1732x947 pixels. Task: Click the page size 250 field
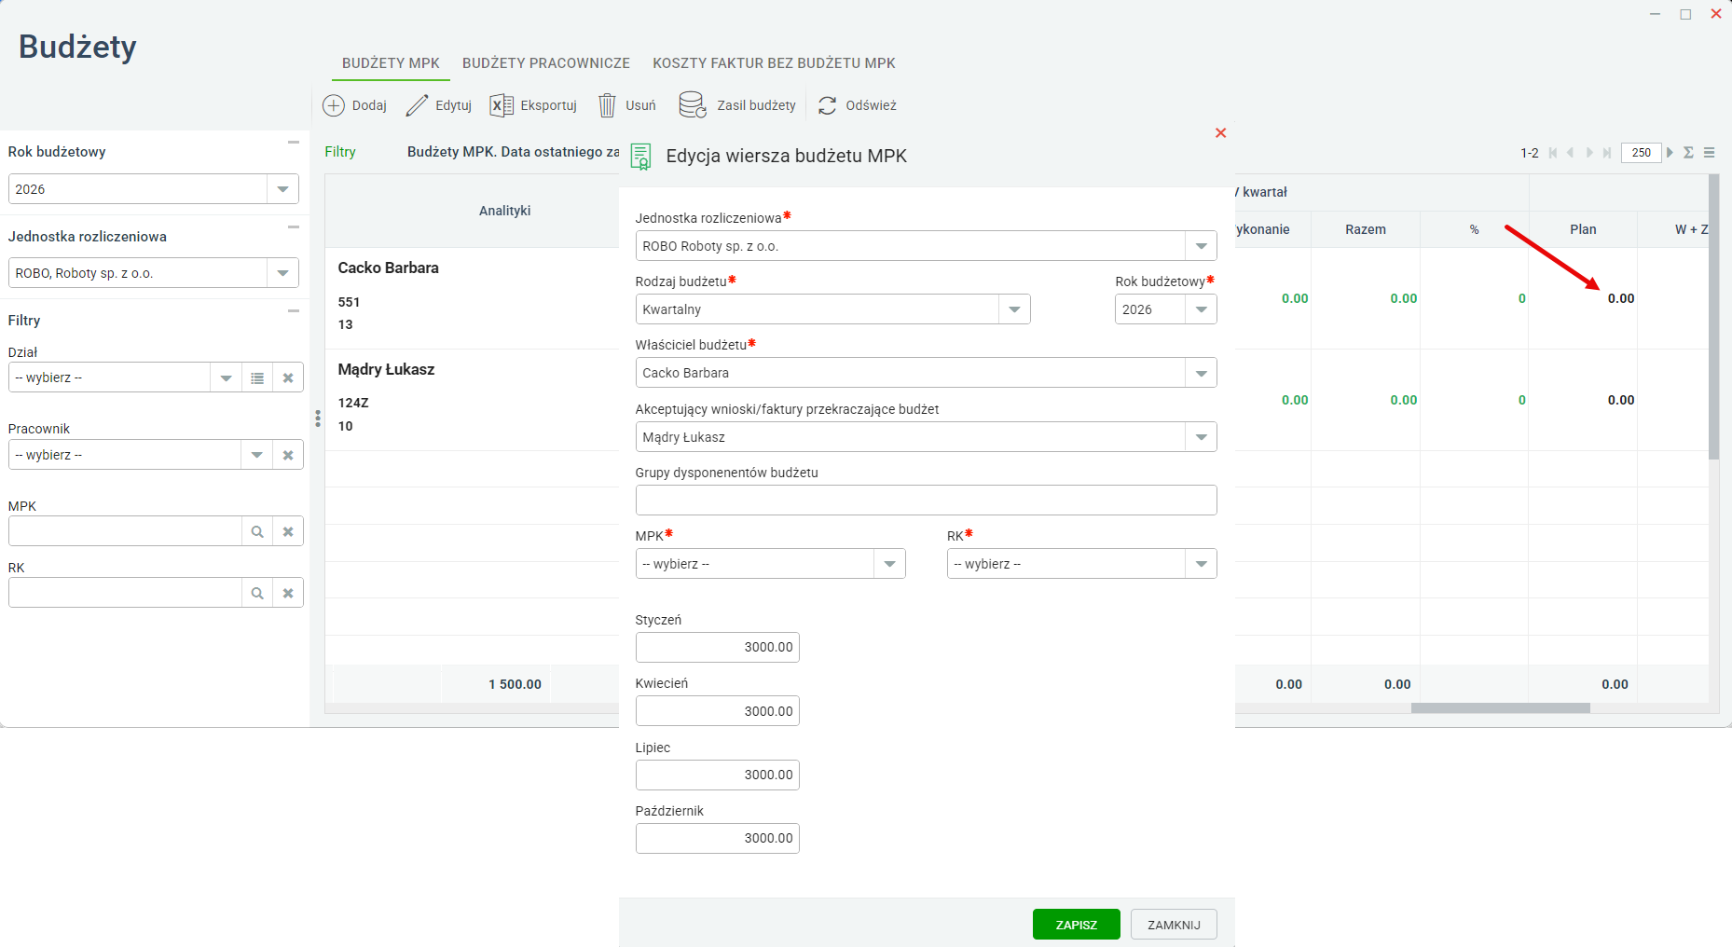1641,153
